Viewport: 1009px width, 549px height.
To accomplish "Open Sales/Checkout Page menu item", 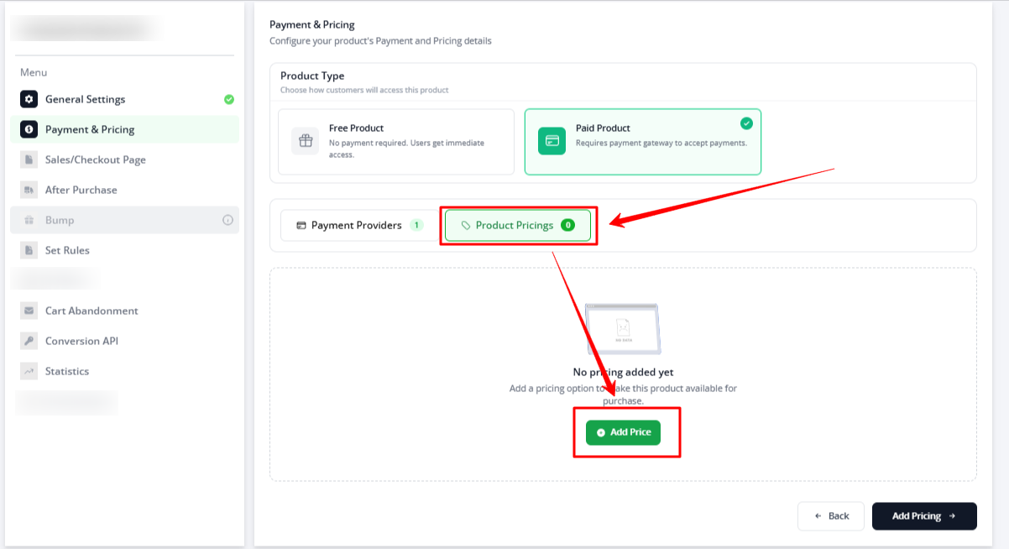I will (x=125, y=159).
